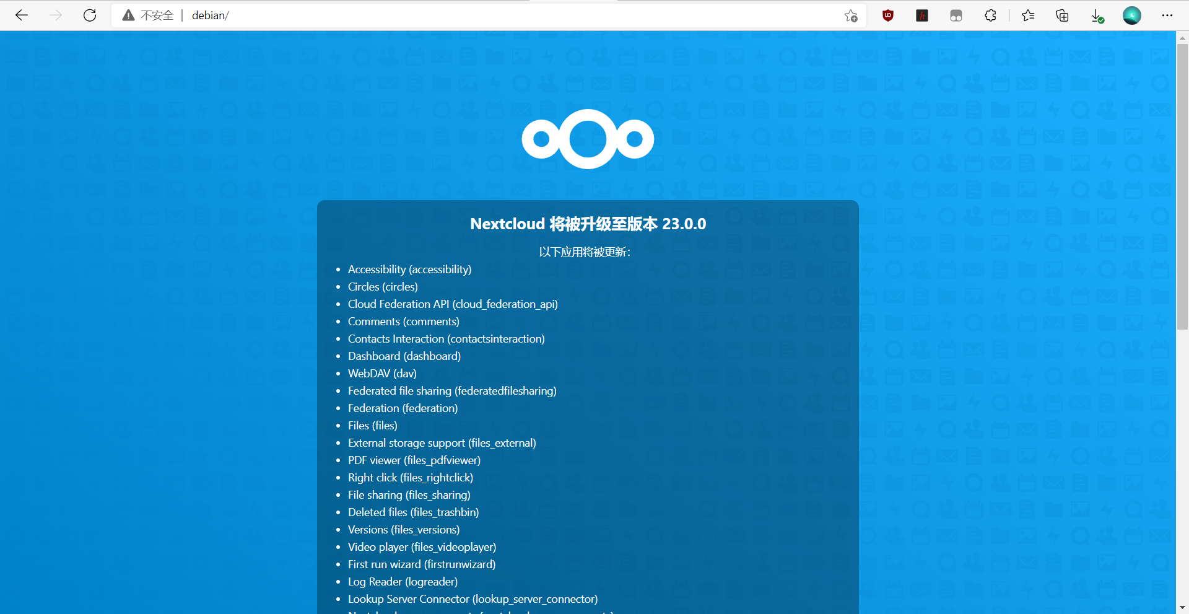Click the scrollbar up arrow
1189x614 pixels.
pos(1182,37)
